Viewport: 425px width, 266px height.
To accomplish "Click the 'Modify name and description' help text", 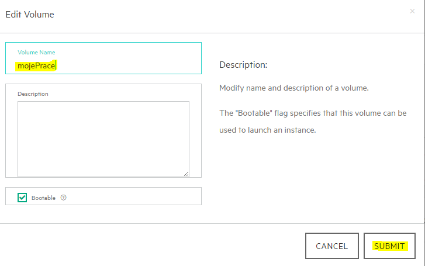I will coord(294,88).
